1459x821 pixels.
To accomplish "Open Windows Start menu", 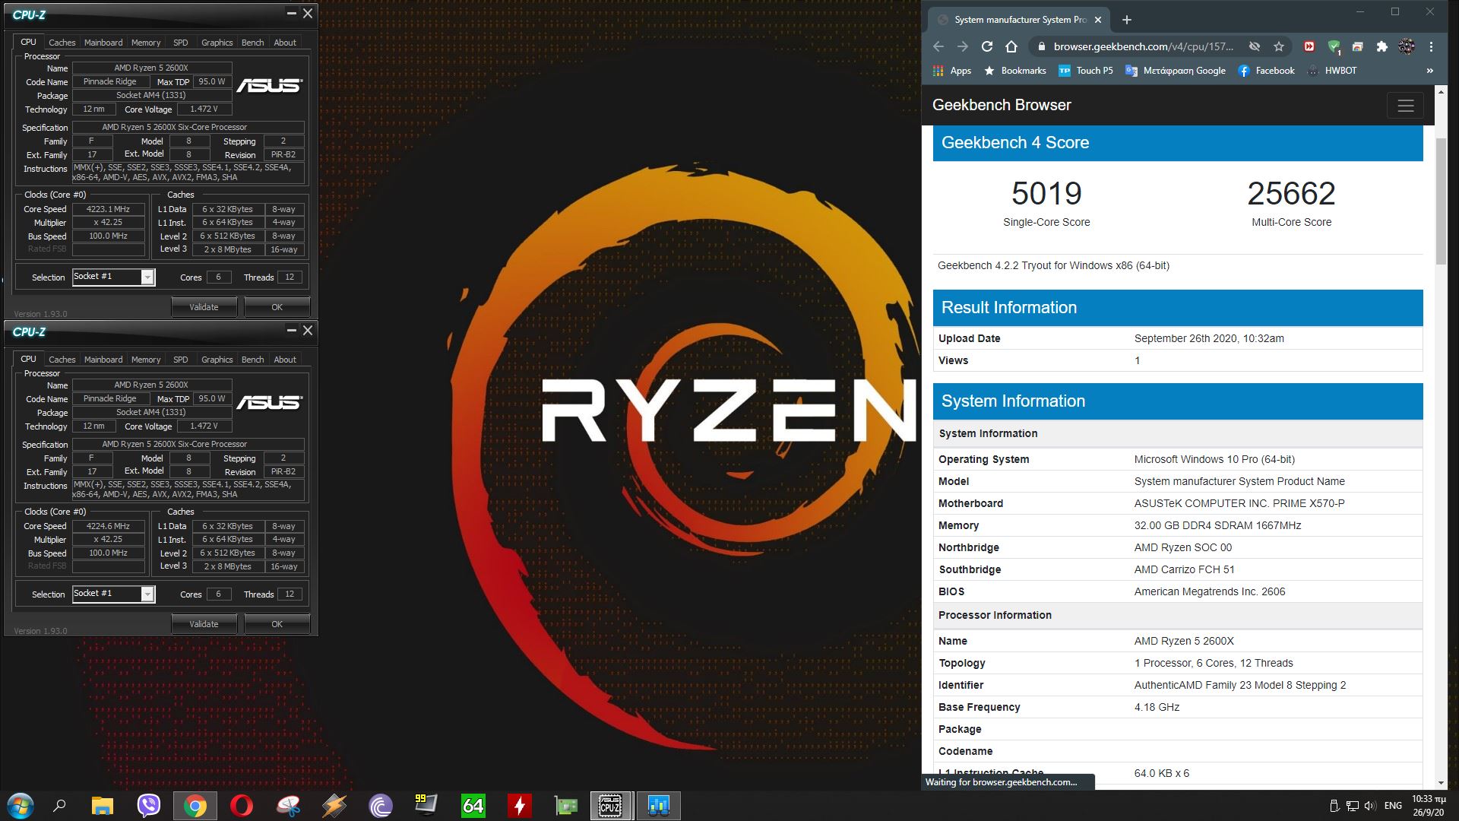I will click(x=21, y=806).
